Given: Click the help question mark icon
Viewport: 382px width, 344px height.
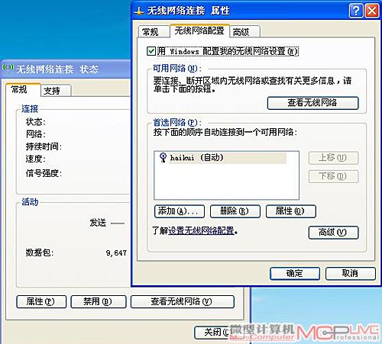Looking at the screenshot, I should [356, 11].
